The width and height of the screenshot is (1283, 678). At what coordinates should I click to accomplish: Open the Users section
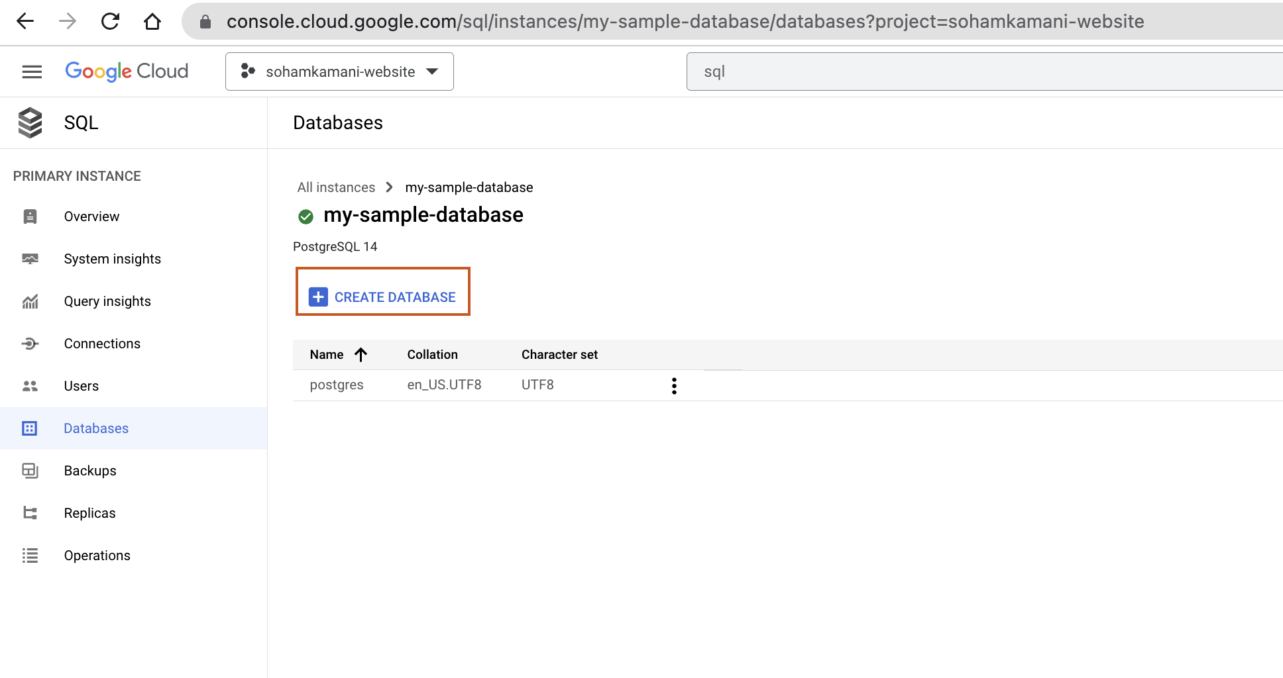81,386
